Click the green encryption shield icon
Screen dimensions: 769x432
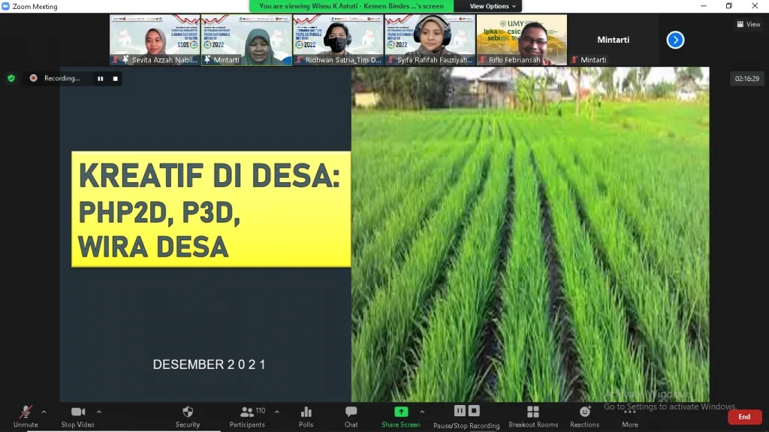coord(11,78)
